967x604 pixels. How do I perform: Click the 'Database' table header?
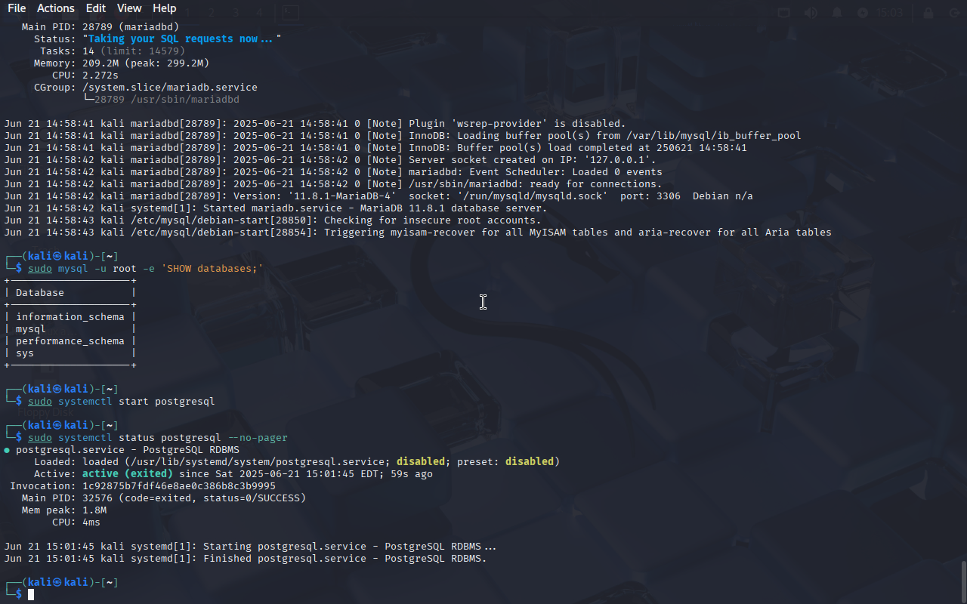tap(40, 293)
